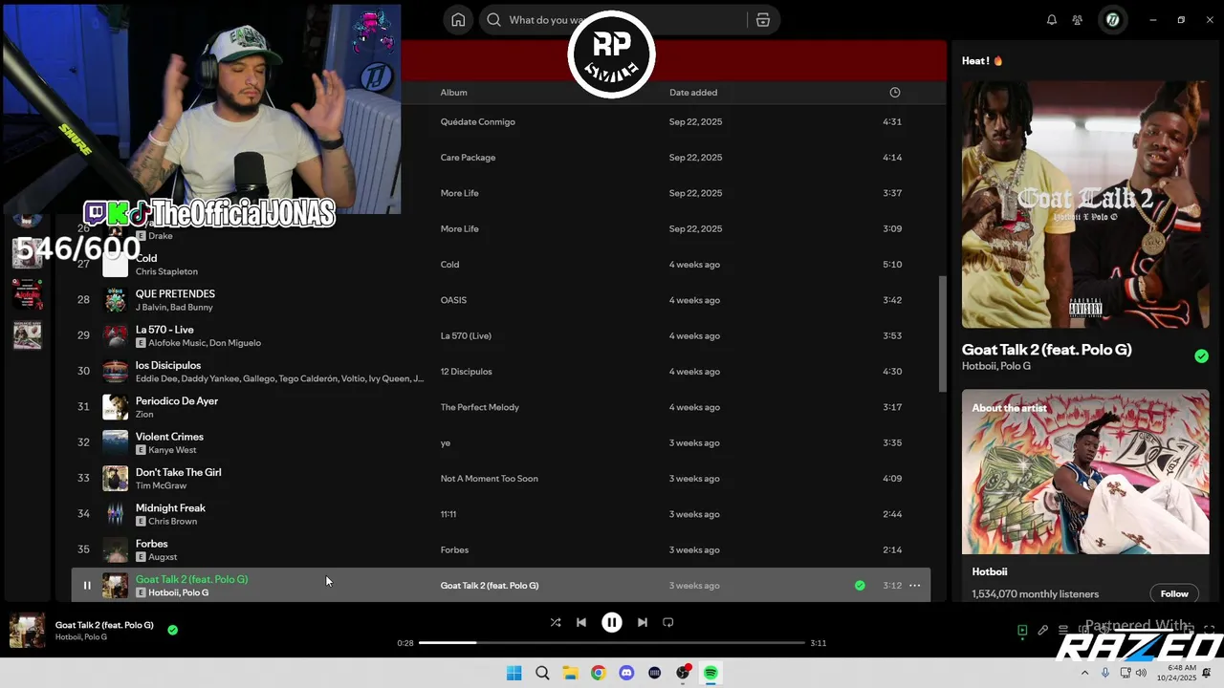
Task: Open Hotboii artist name in About section
Action: tap(989, 571)
